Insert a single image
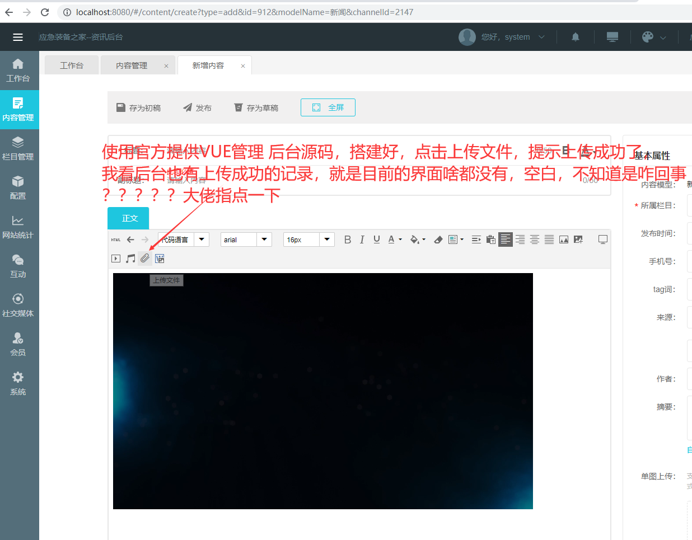Viewport: 692px width, 540px height. coord(564,240)
